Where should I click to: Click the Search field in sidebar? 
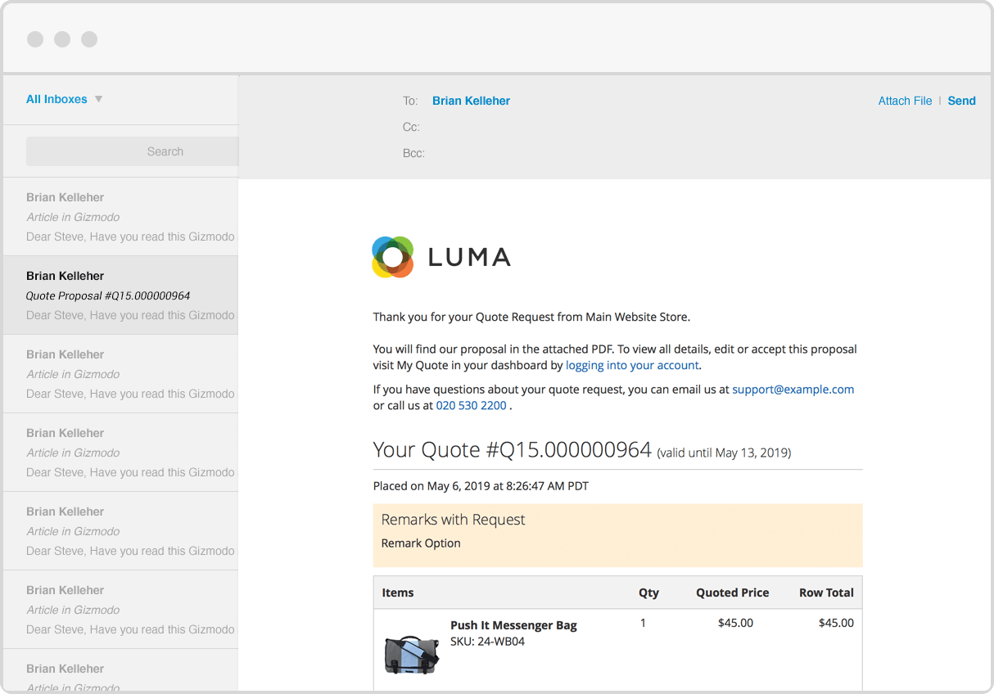click(x=132, y=151)
